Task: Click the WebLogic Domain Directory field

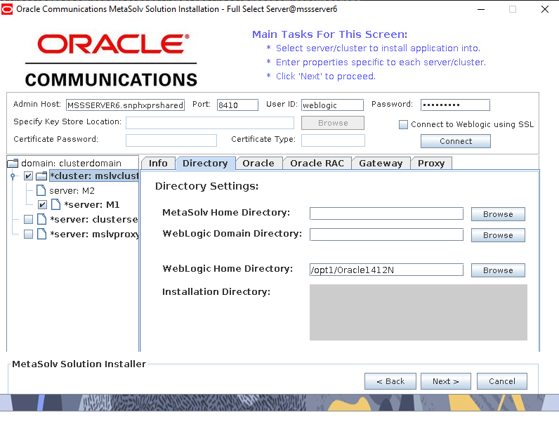Action: pos(386,234)
